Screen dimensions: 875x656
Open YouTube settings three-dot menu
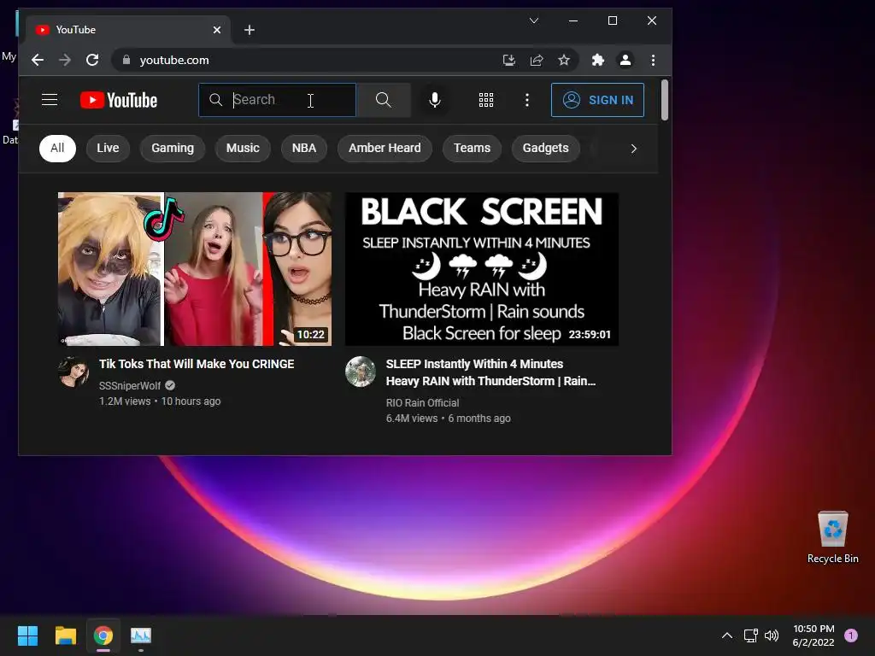(526, 100)
